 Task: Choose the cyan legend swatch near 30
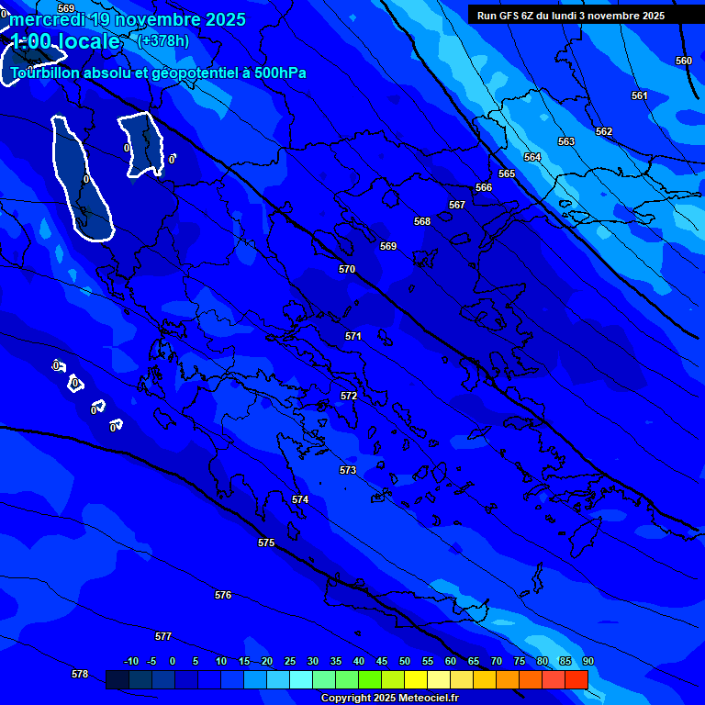[x=300, y=679]
